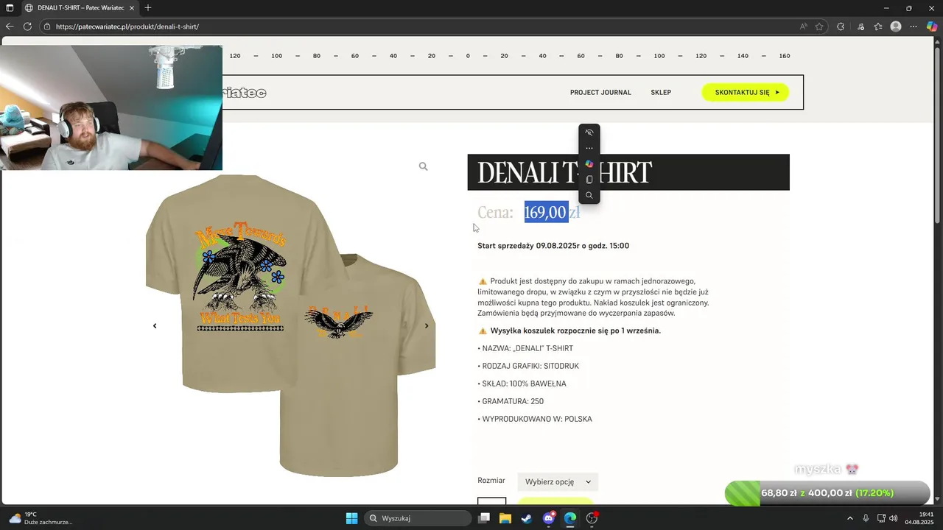Click the product image zoom magnifier icon
The height and width of the screenshot is (530, 943).
point(423,166)
